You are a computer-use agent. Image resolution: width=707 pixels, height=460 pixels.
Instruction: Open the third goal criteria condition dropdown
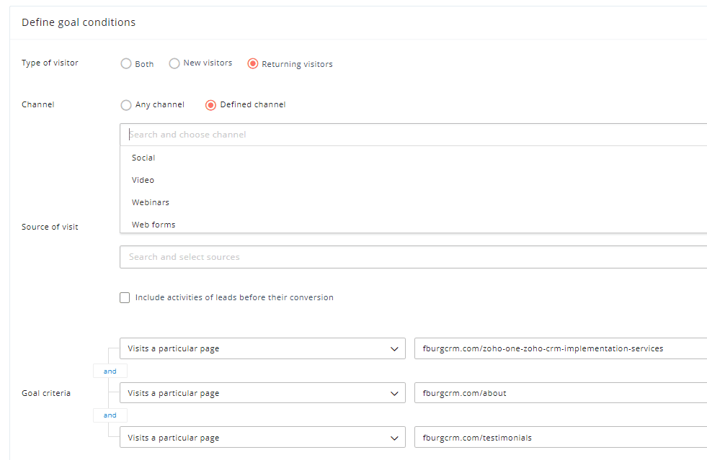pos(262,437)
